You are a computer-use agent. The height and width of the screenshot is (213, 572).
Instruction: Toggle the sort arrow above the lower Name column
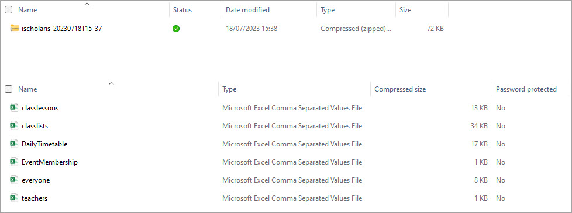point(111,83)
